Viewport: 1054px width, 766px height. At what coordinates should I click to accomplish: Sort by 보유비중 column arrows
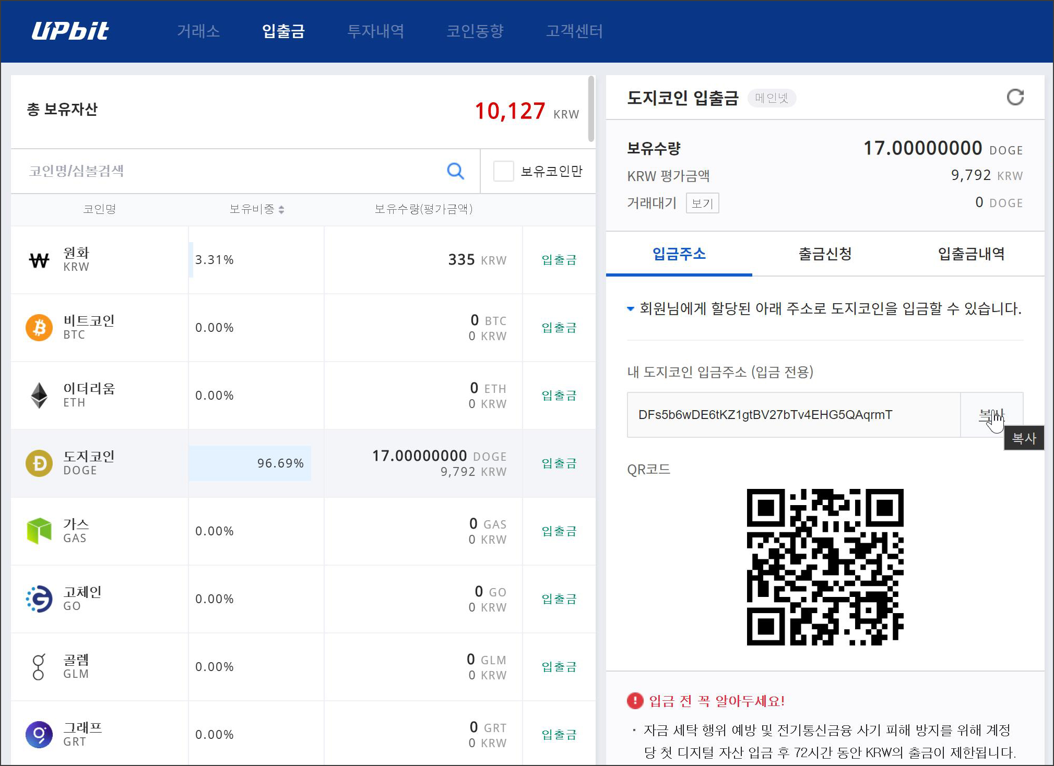tap(281, 209)
